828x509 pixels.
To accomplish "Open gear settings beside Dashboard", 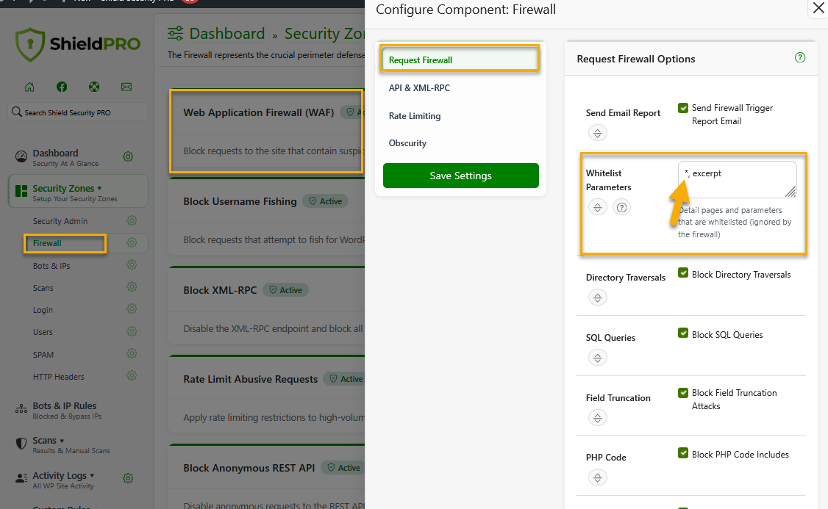I will [x=128, y=156].
